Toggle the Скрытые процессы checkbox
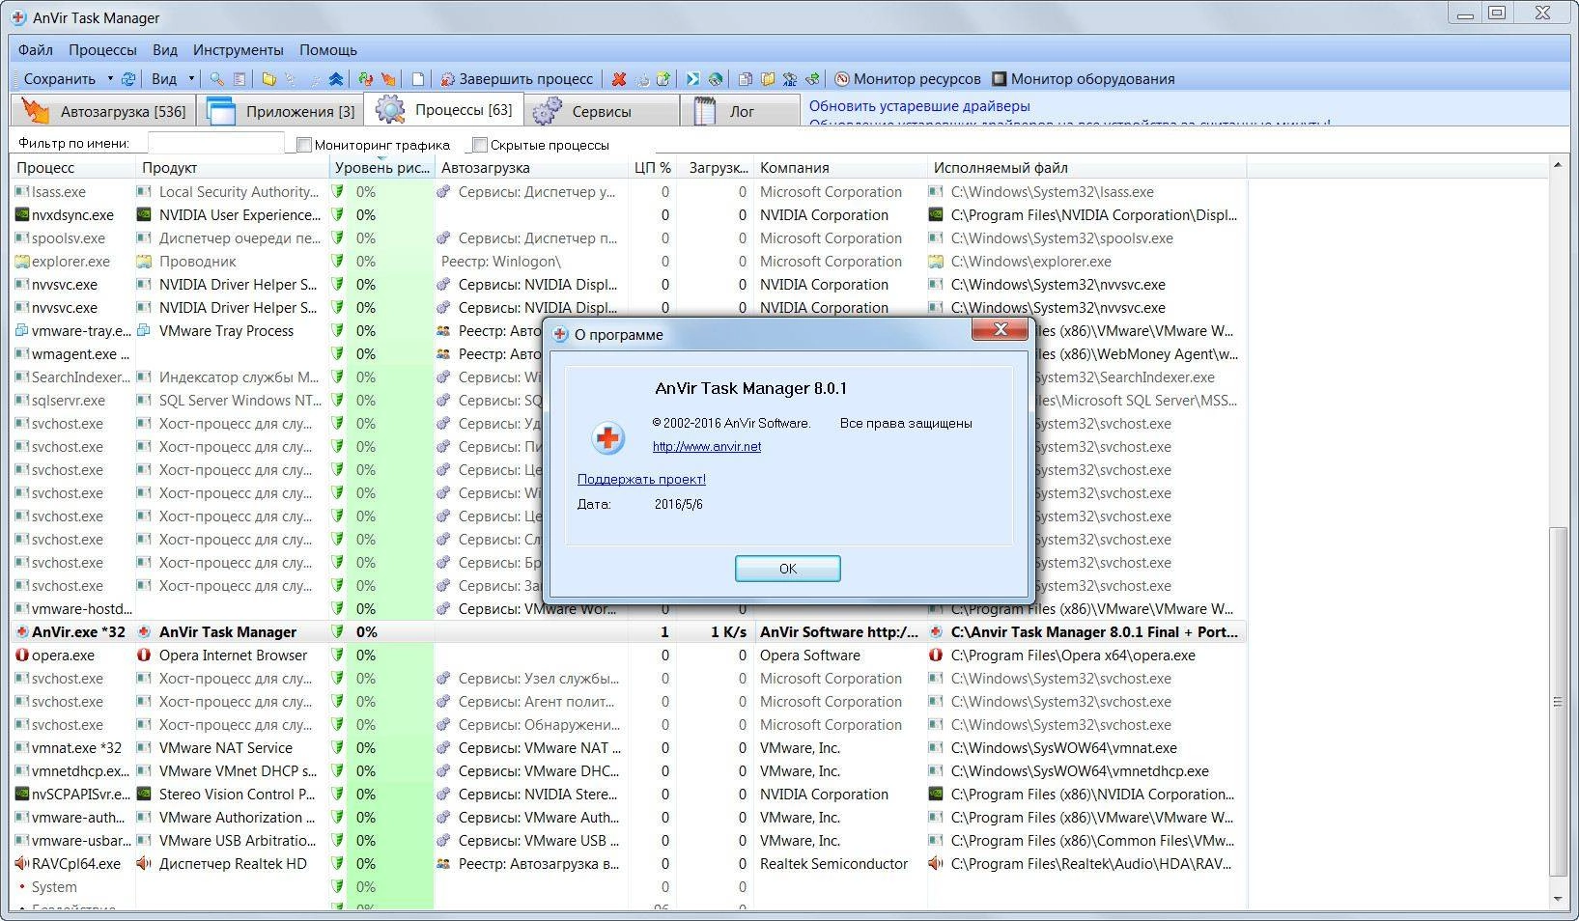Viewport: 1579px width, 921px height. click(x=480, y=145)
